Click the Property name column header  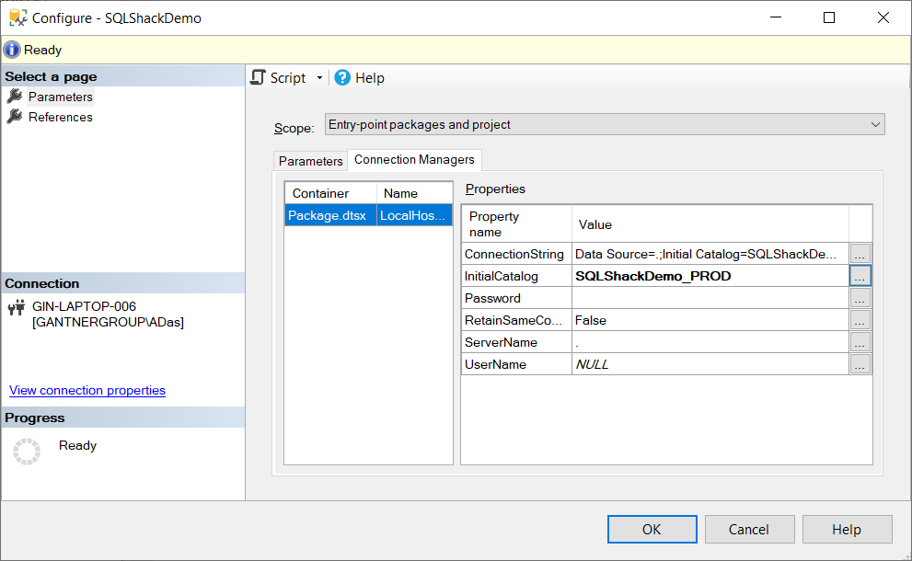click(516, 223)
